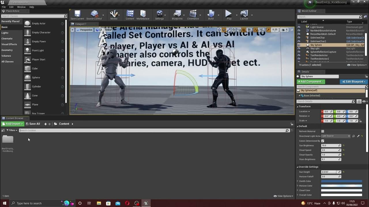Click the Build toolbar icon
The height and width of the screenshot is (207, 369).
click(x=211, y=15)
